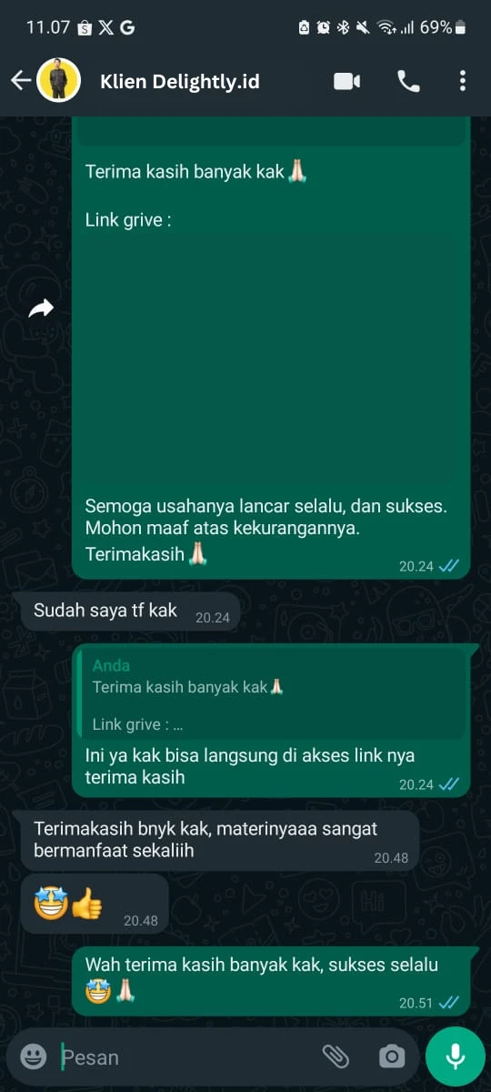Tap the green microphone voice message button
Viewport: 491px width, 1092px height.
pos(456,1056)
